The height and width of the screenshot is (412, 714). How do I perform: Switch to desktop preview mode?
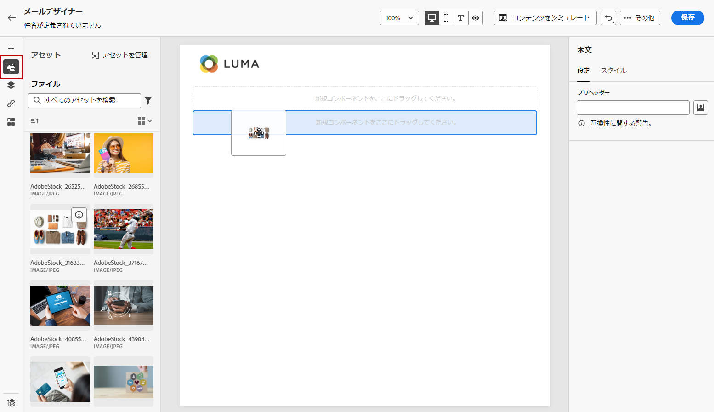tap(431, 18)
